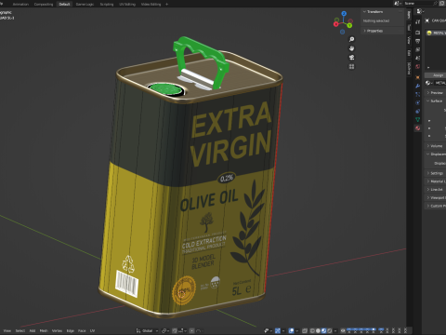Image resolution: width=446 pixels, height=335 pixels.
Task: Open the material browse dropdown beside METAL name
Action: tap(429, 83)
